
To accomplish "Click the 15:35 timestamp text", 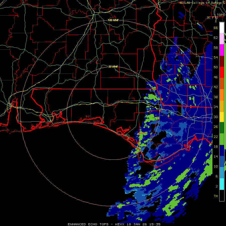I will pyautogui.click(x=155, y=224).
